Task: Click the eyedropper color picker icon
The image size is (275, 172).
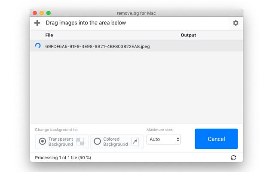Action: coord(135,142)
